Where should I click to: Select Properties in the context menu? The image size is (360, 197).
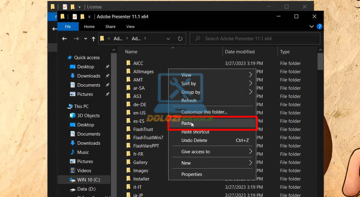coord(191,174)
